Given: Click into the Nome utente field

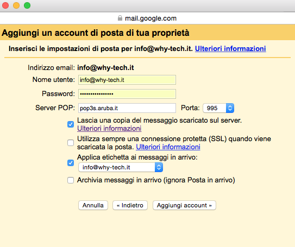Looking at the screenshot, I should tap(127, 80).
